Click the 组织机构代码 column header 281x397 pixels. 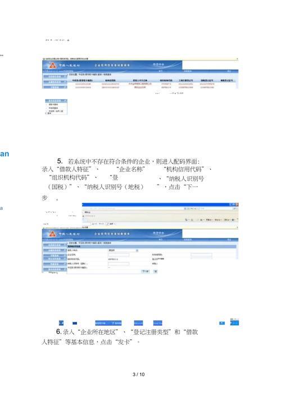[x=166, y=81]
